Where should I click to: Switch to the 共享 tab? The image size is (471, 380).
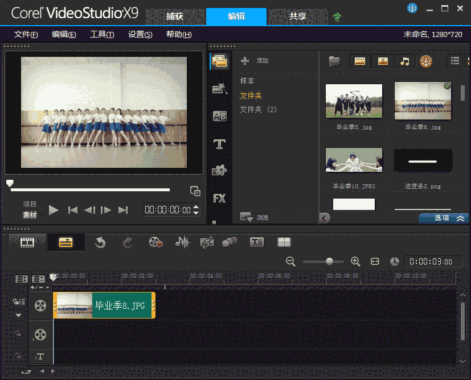click(297, 16)
